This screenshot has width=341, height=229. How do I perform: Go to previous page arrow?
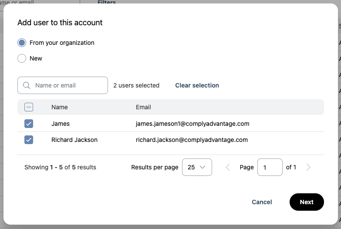(227, 167)
